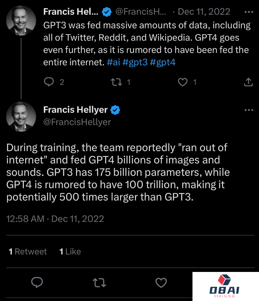Open the profile picture on first tweet

[x=21, y=20]
